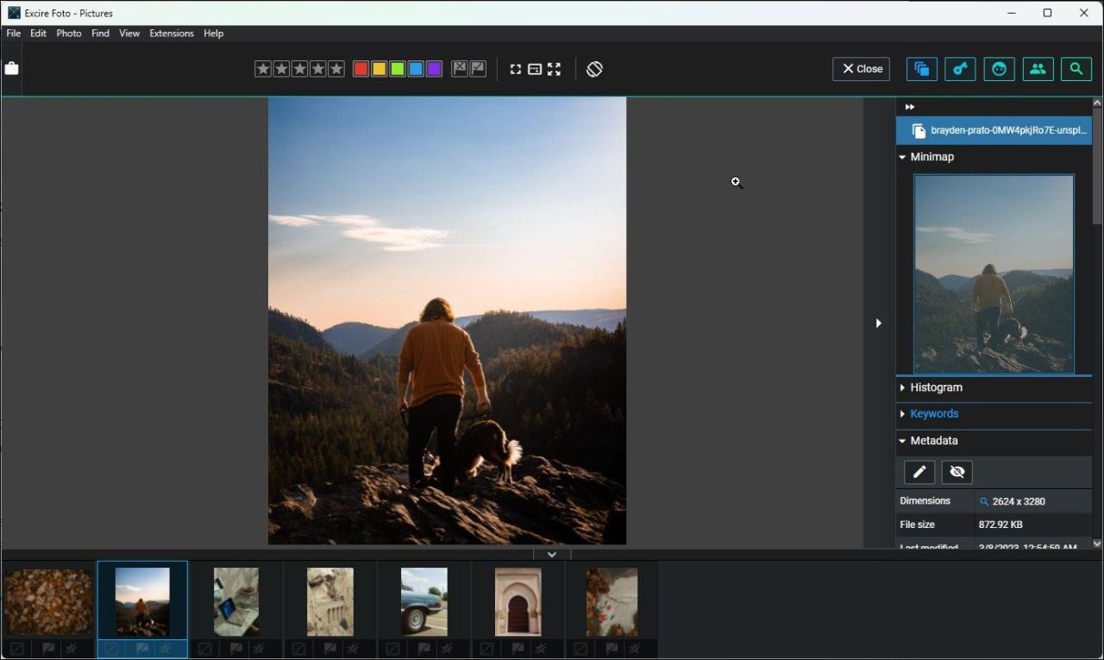
Task: Click the right arrow beside the photo
Action: click(878, 323)
